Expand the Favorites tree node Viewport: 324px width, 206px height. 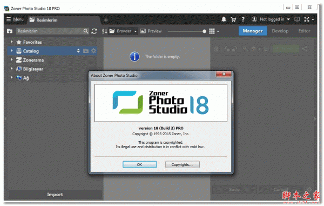coord(12,42)
